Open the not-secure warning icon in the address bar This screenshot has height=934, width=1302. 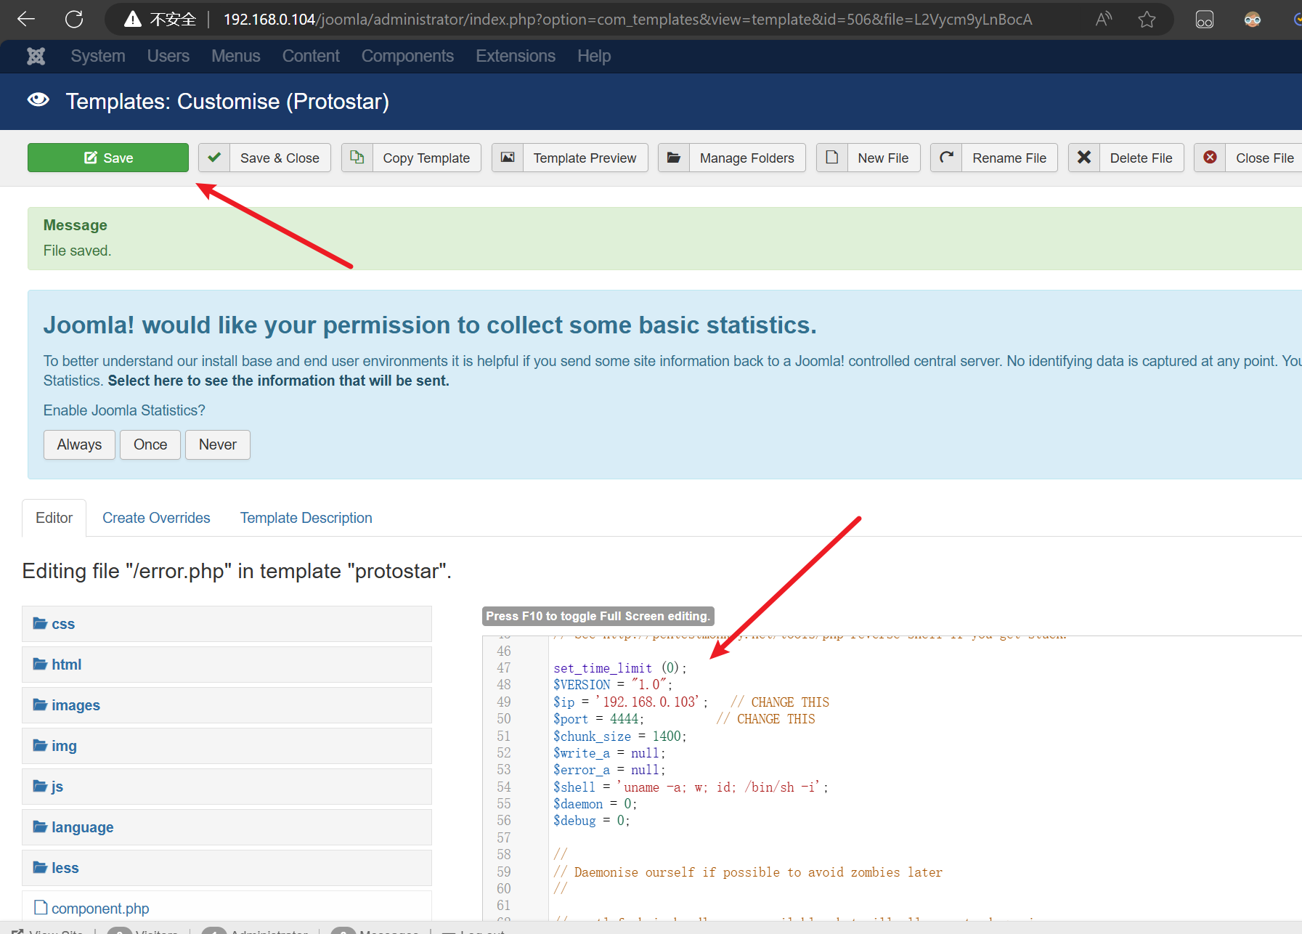coord(132,19)
